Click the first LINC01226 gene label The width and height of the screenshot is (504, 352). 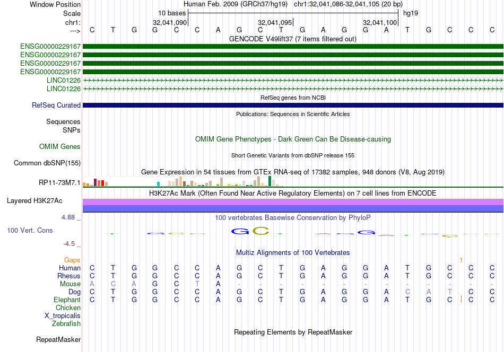click(63, 80)
